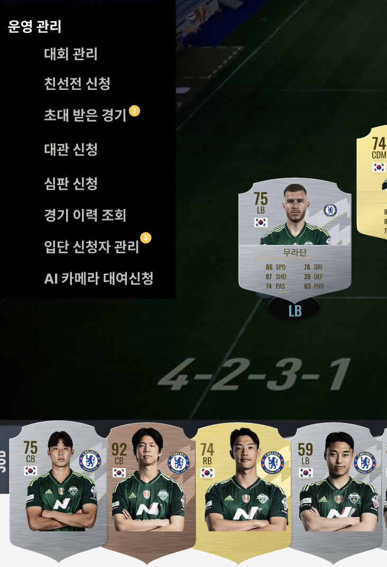Click the Chelsea crest on the 59 LB card

click(x=364, y=463)
